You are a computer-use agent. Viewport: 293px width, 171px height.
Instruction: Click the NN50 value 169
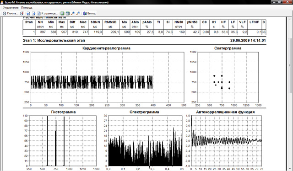pos(182,32)
